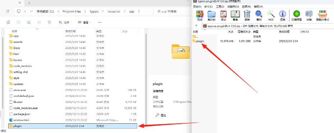
Task: Open the 排序 sort dropdown
Action: point(65,22)
